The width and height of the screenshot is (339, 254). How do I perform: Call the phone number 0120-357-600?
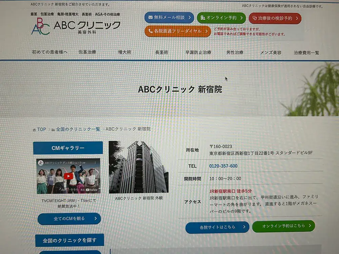click(x=223, y=166)
